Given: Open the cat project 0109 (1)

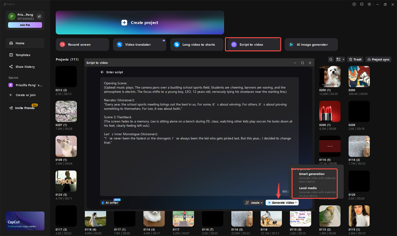Looking at the screenshot, I should click(x=66, y=146).
